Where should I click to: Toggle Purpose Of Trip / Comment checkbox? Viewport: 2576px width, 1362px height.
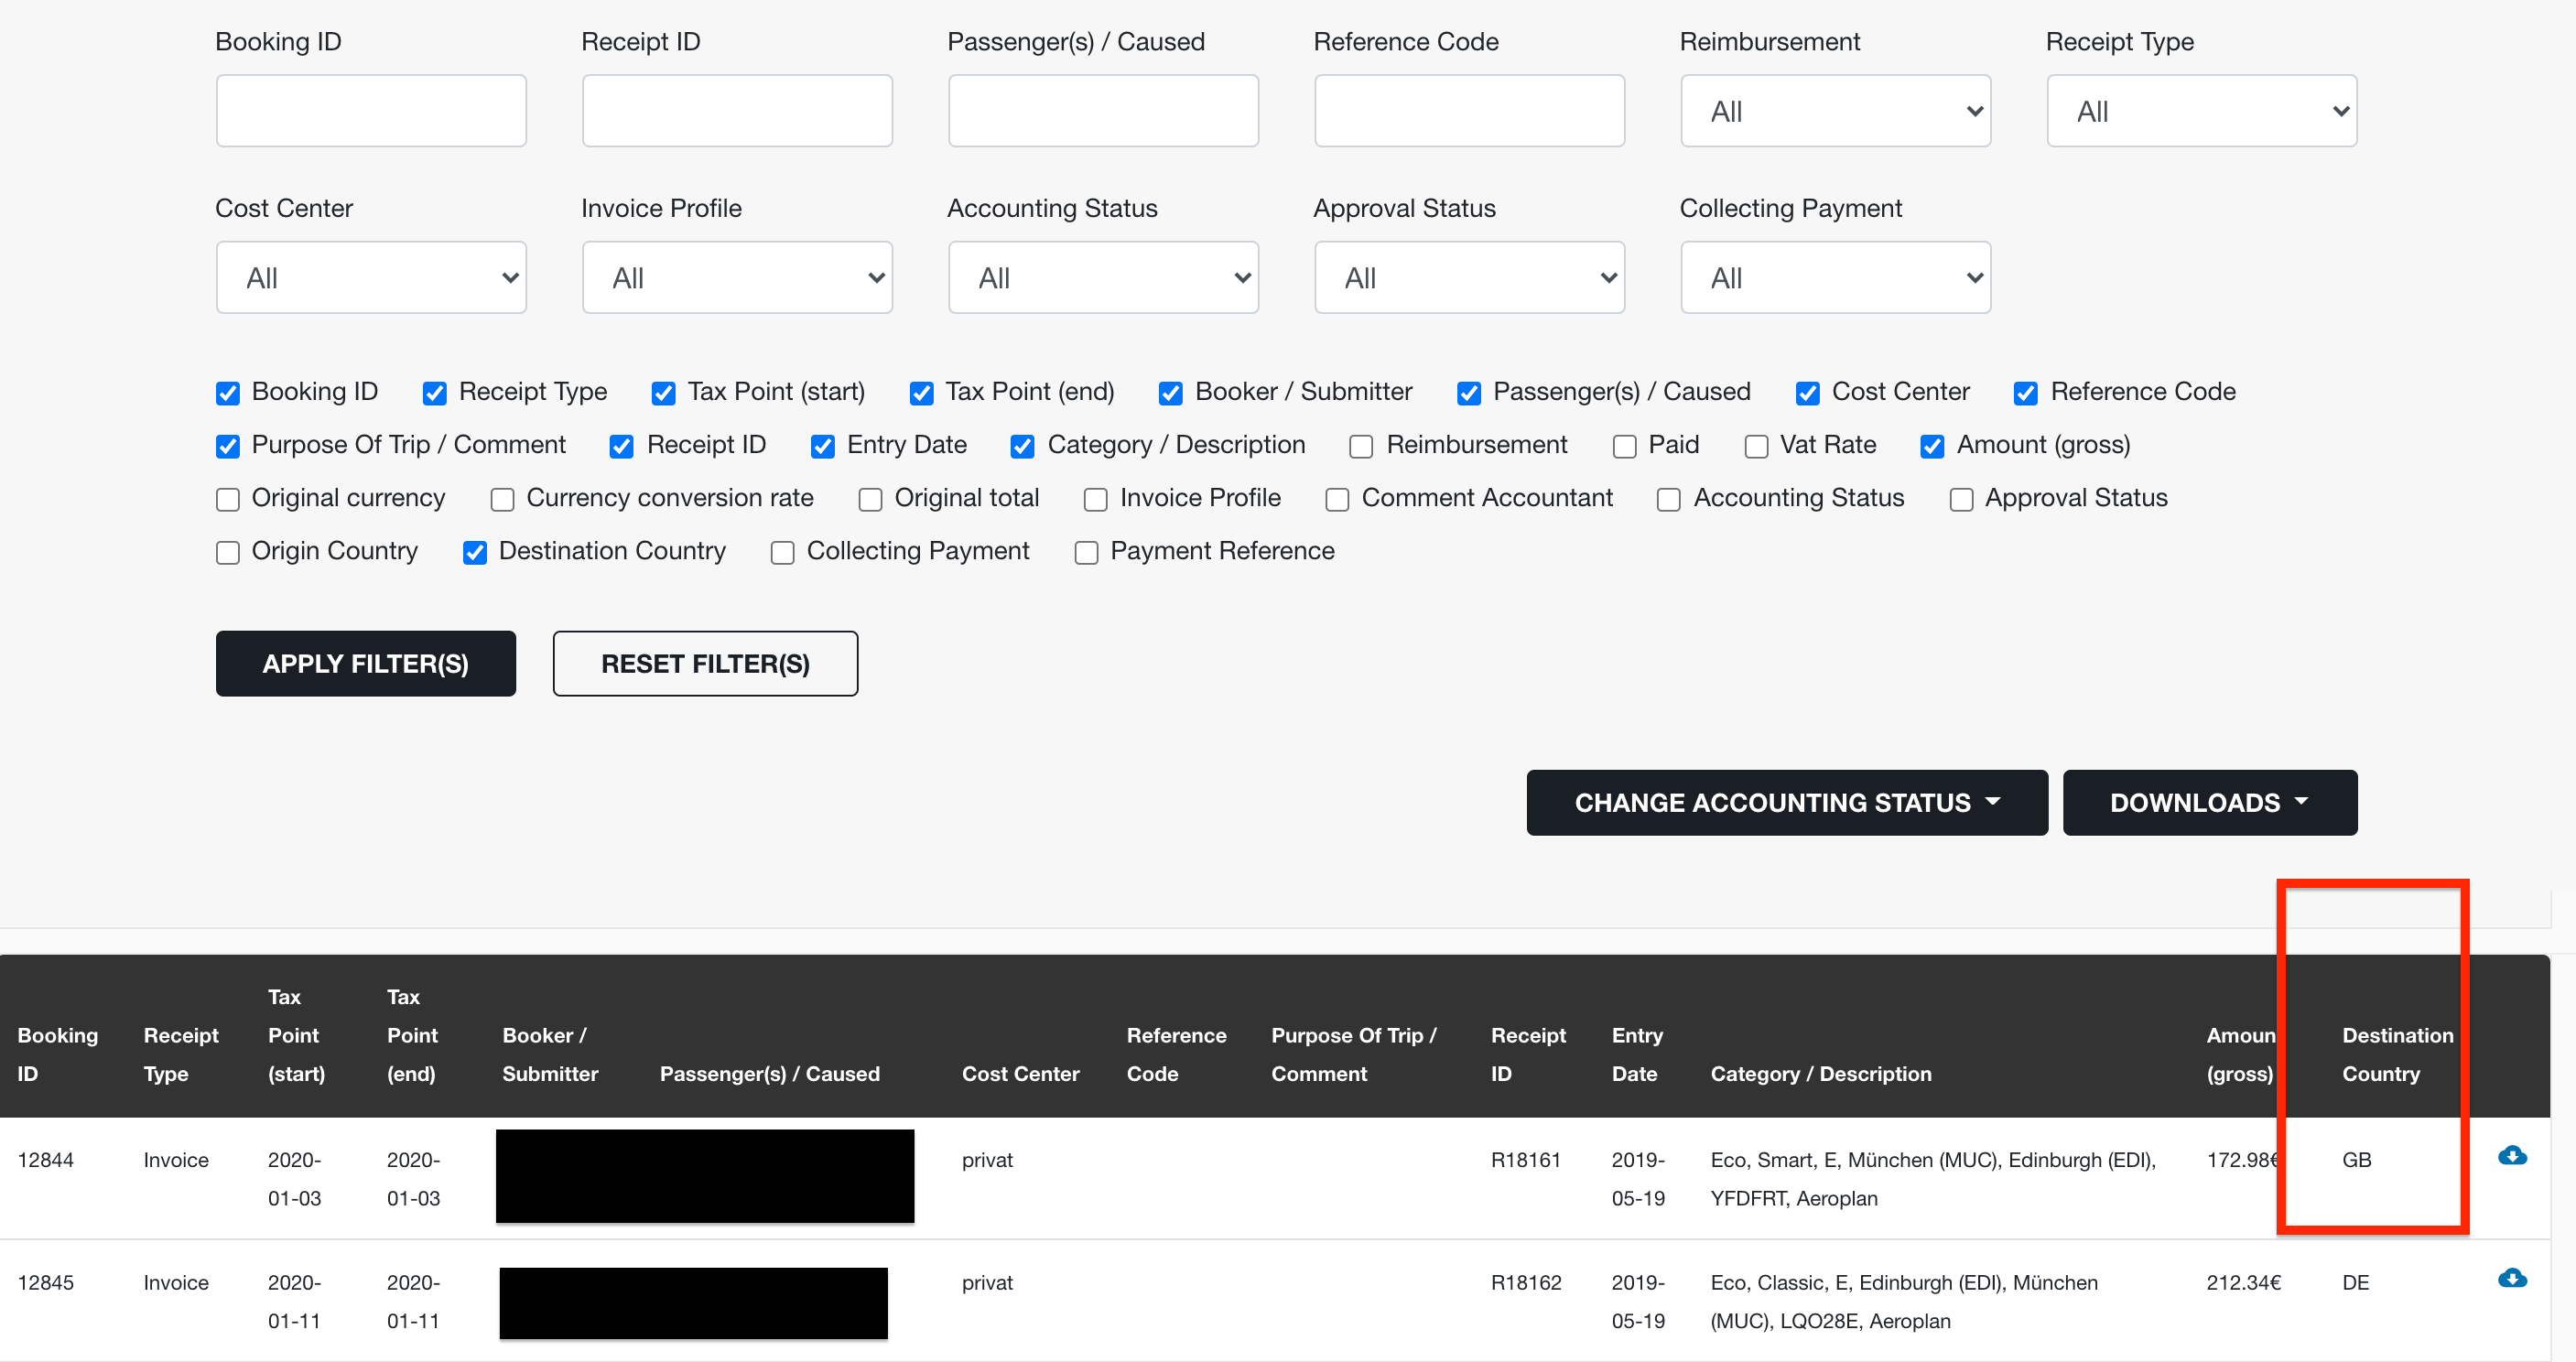(228, 446)
